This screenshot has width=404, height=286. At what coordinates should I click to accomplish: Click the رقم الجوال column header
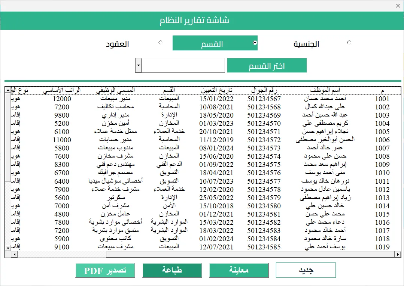pos(264,90)
